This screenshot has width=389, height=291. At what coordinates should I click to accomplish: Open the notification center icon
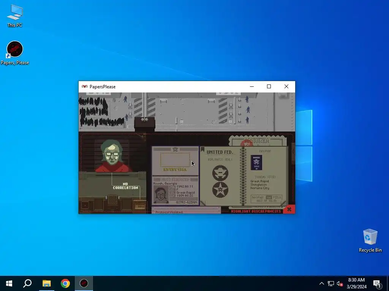pos(377,283)
